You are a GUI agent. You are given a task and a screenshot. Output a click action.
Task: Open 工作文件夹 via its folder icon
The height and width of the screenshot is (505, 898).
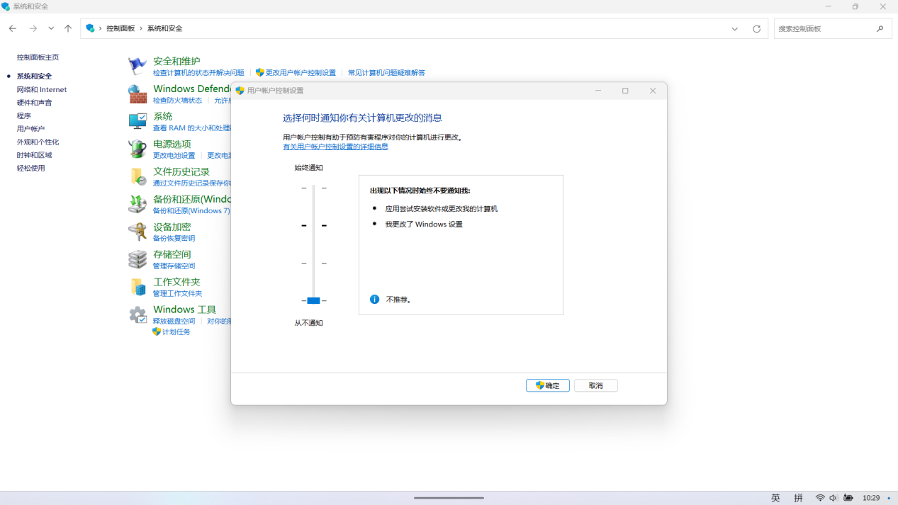coord(137,286)
